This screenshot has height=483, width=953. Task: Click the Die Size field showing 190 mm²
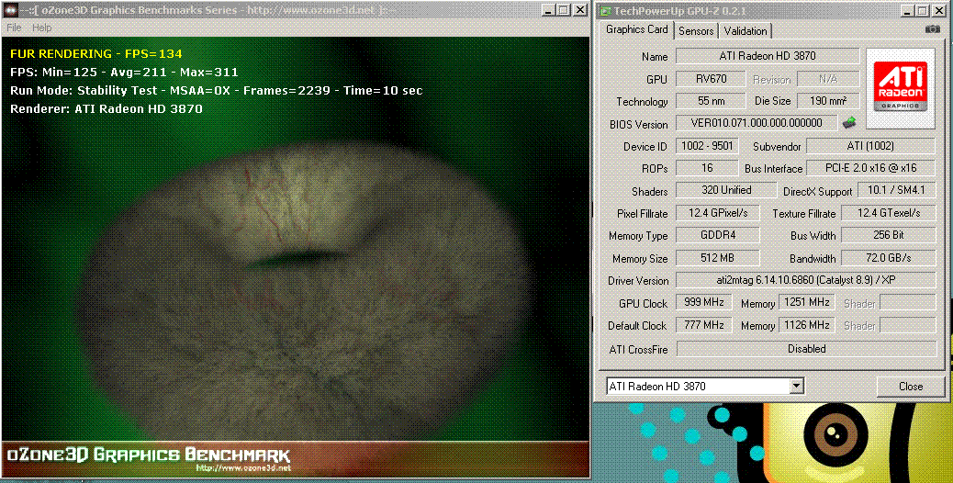[828, 101]
